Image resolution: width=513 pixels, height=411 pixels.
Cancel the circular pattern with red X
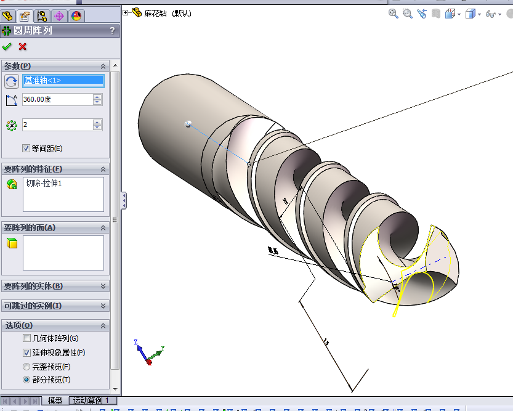tap(23, 47)
